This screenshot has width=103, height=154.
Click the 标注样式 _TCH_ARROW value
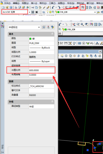click(x=42, y=86)
